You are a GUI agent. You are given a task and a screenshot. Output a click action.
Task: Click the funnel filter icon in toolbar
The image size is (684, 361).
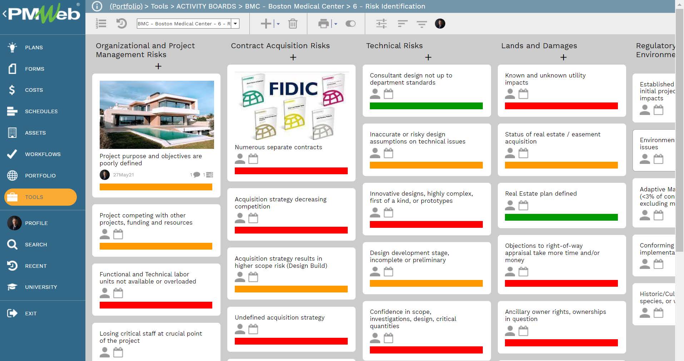coord(422,24)
